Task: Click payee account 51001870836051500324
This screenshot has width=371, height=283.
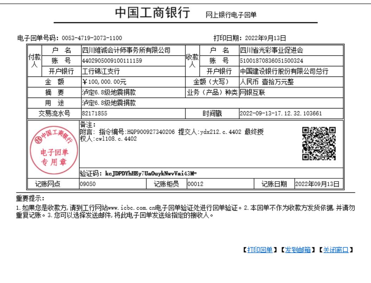Action: (271, 61)
